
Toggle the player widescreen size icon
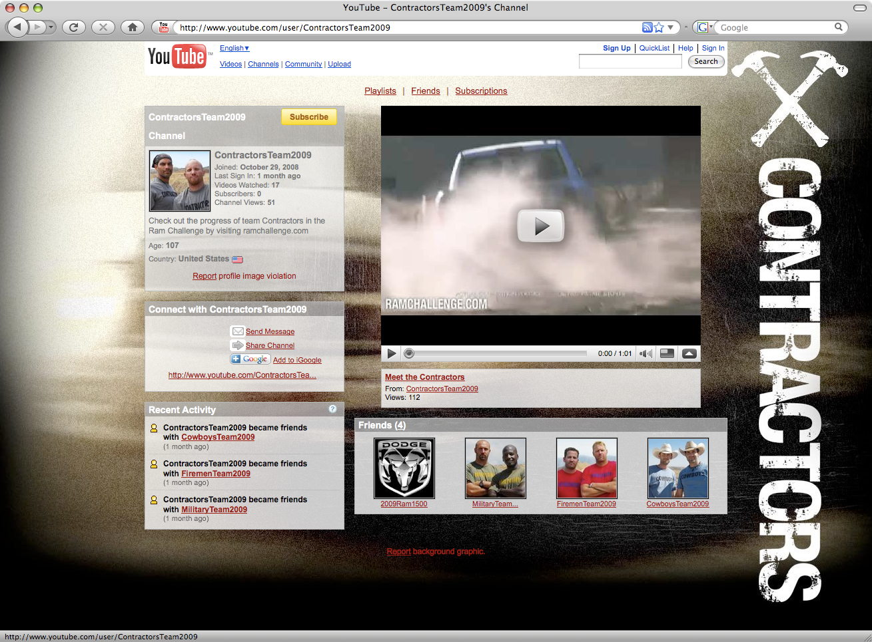[x=667, y=353]
